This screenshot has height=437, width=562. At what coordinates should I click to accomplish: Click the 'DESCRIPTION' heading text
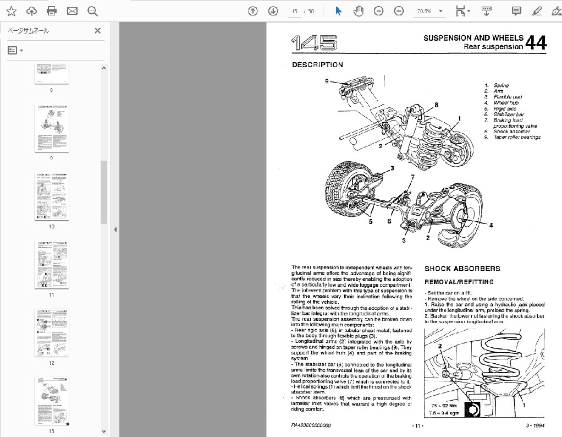(x=317, y=65)
